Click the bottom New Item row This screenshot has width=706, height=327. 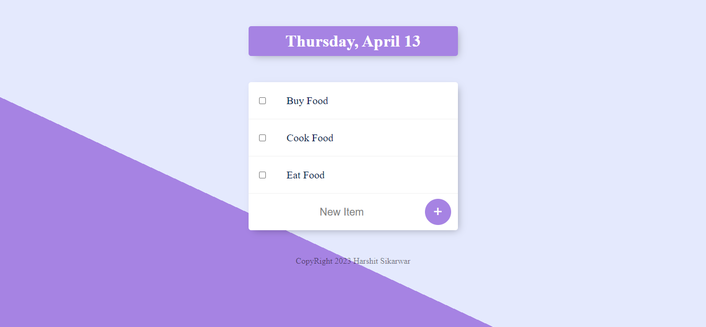point(353,212)
